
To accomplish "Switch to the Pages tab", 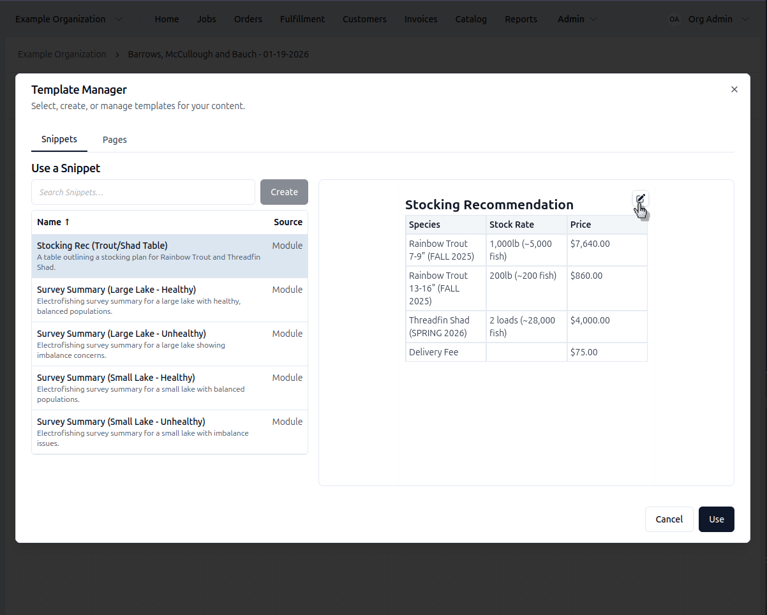I will [x=115, y=140].
